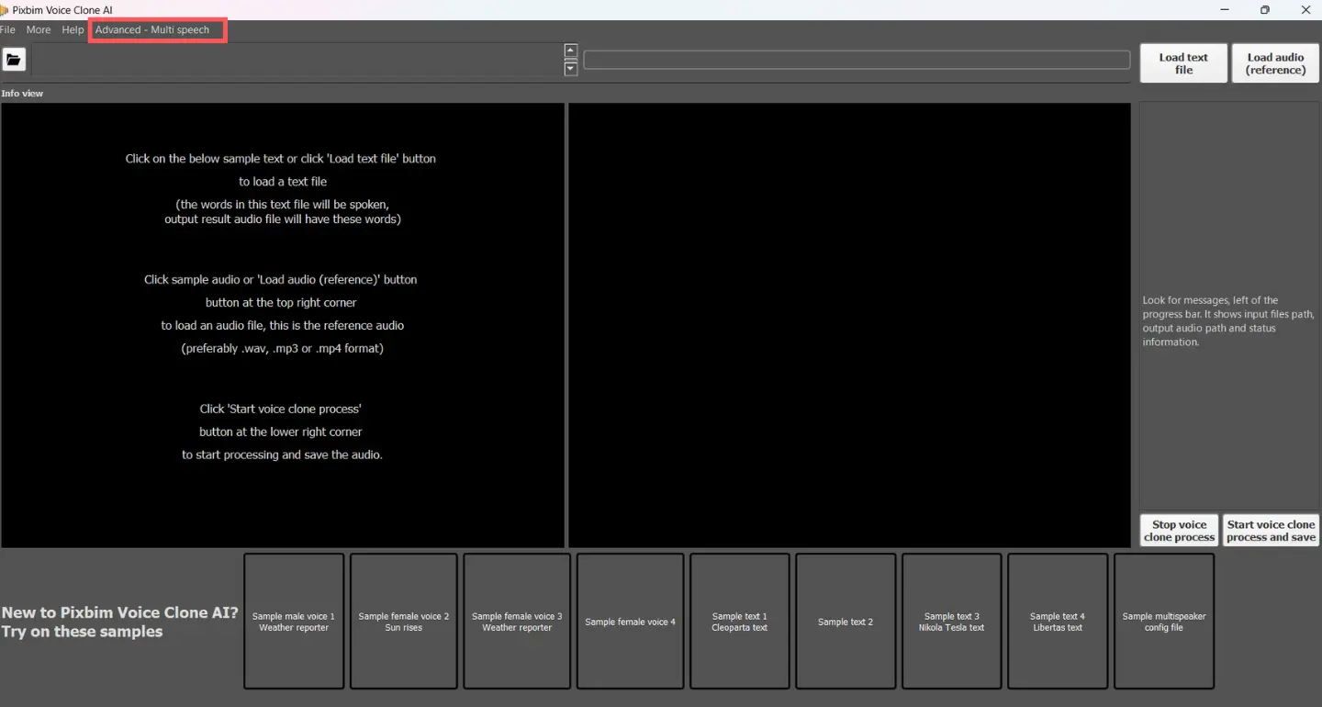
Task: Click Stop voice clone process button
Action: point(1180,531)
